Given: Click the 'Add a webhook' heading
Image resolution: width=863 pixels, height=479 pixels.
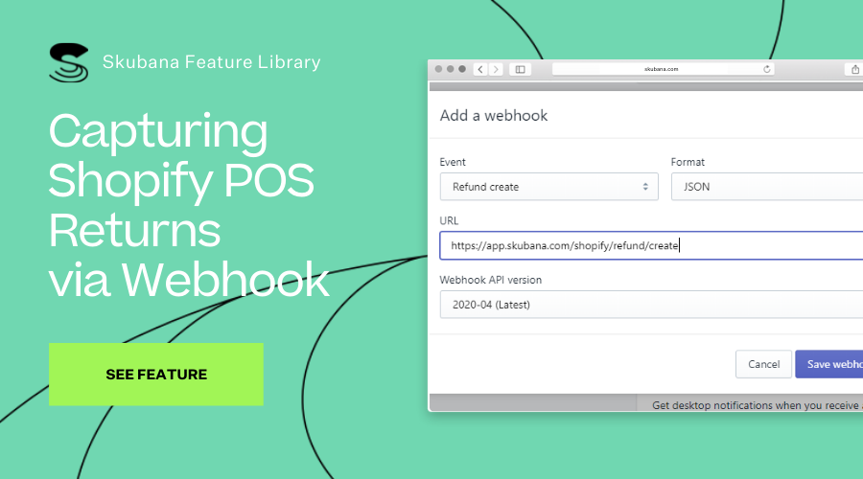Looking at the screenshot, I should [x=494, y=116].
